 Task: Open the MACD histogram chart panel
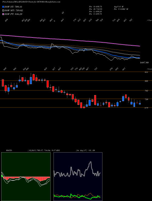[x=26, y=177]
